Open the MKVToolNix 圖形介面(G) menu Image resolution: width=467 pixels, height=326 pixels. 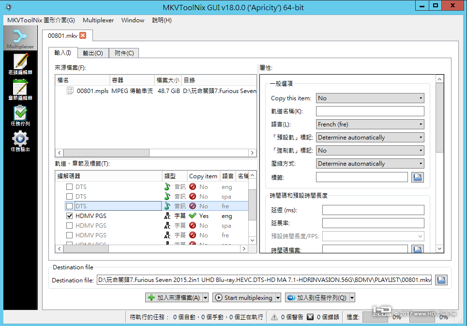tap(41, 20)
